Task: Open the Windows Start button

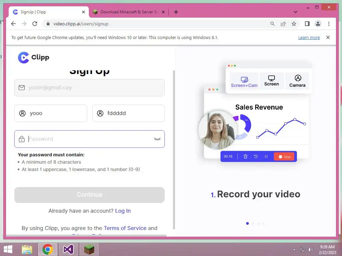Action: (8, 249)
